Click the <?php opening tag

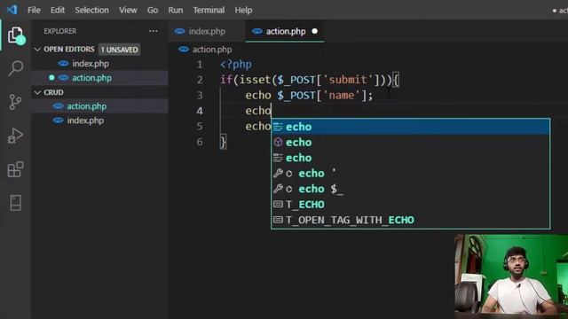[236, 65]
